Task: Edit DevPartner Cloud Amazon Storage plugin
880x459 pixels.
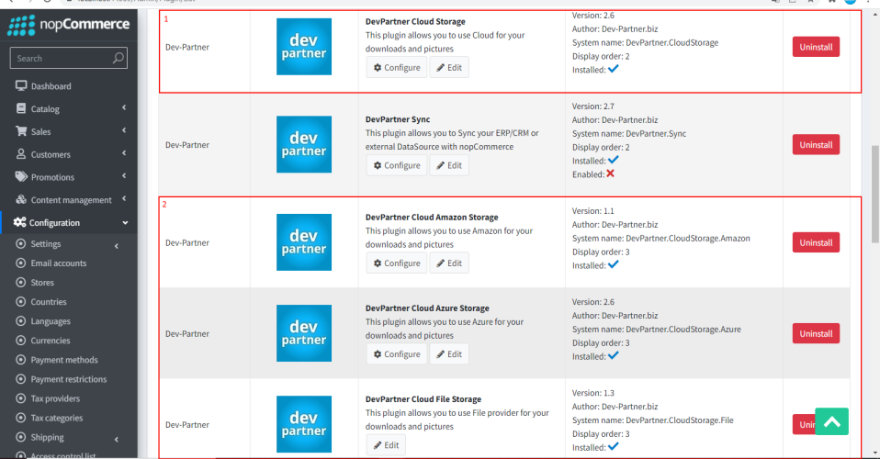Action: click(x=449, y=263)
